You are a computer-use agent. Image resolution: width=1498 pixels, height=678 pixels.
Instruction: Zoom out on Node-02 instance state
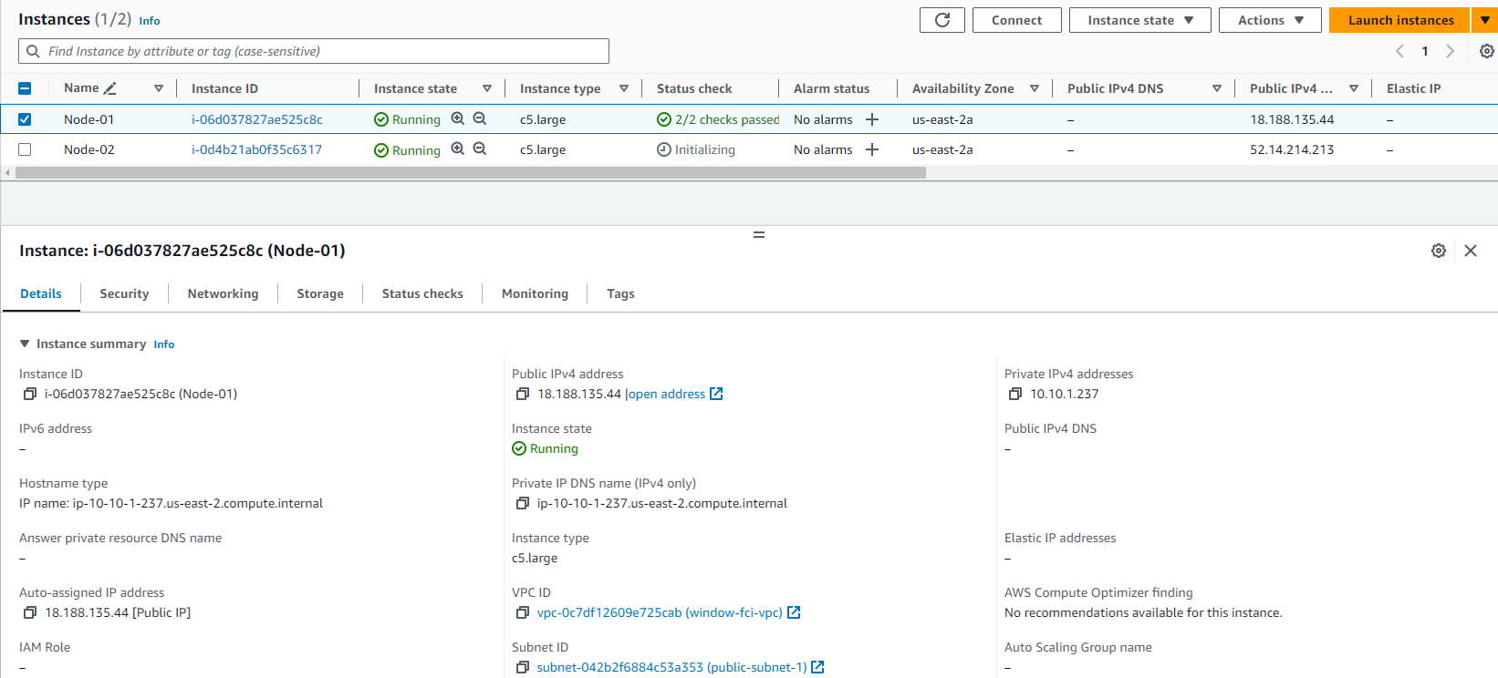coord(480,149)
